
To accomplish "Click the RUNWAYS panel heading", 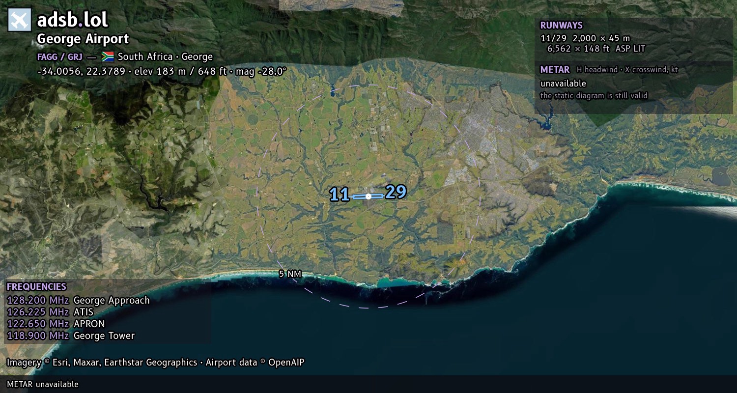I will click(561, 26).
